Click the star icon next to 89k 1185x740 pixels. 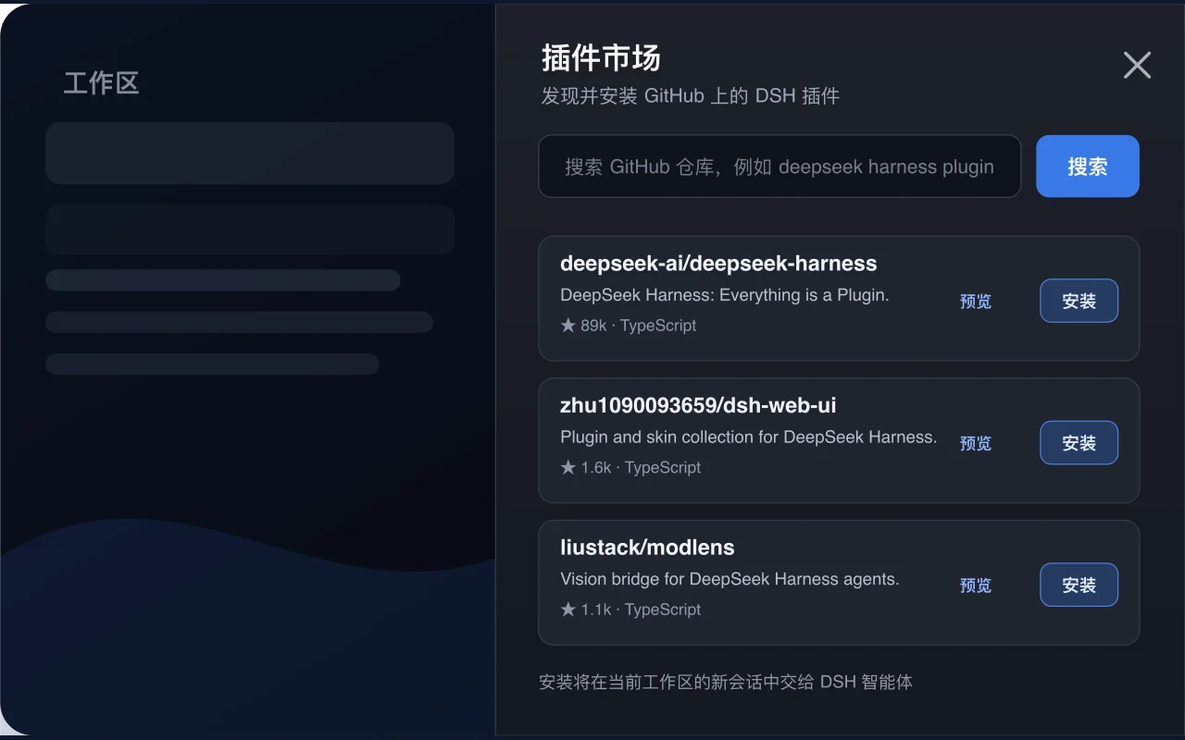tap(568, 326)
